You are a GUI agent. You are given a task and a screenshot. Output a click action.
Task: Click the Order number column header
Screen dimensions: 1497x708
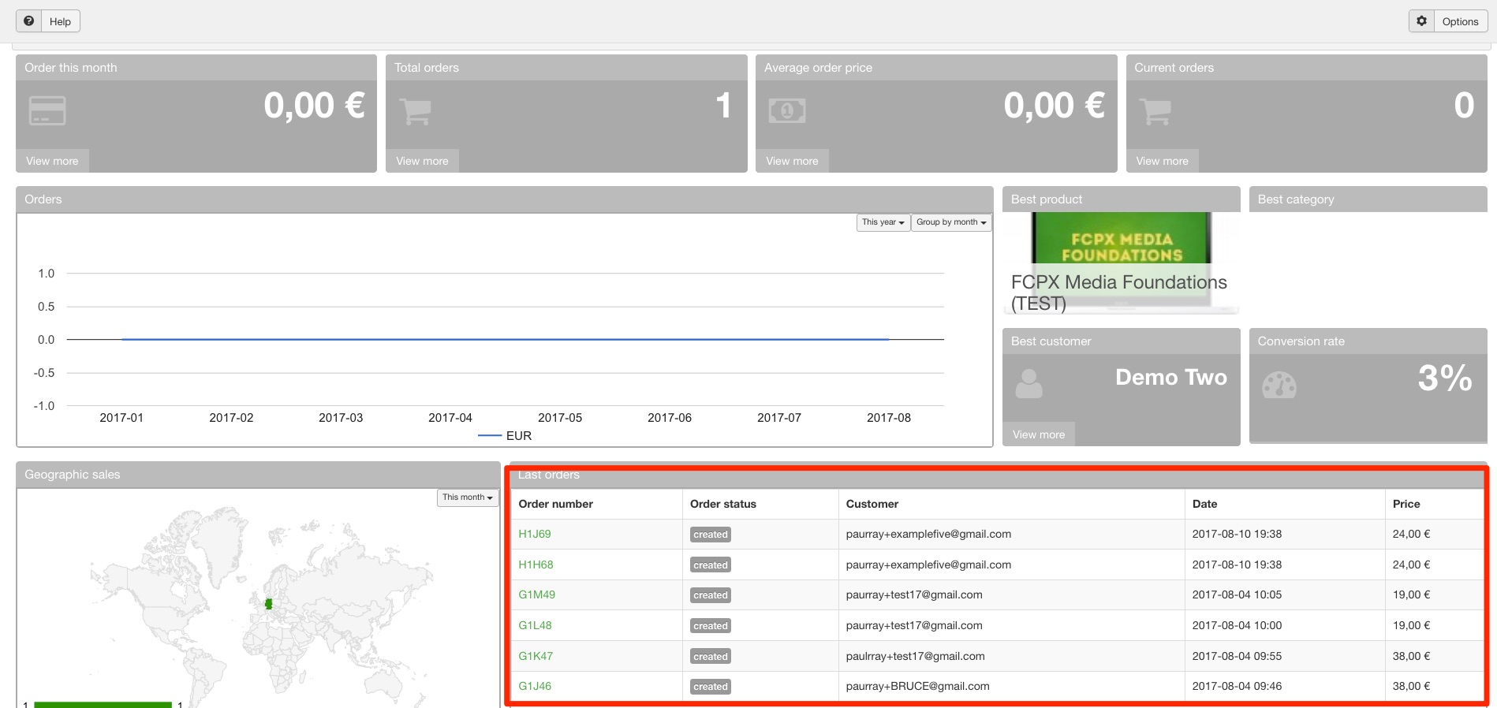point(555,504)
